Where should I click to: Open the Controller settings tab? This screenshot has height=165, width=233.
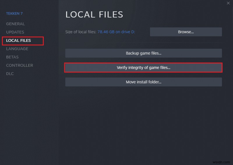(20, 65)
